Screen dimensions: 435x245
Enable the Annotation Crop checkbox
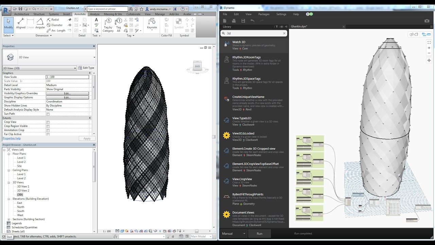(48, 130)
